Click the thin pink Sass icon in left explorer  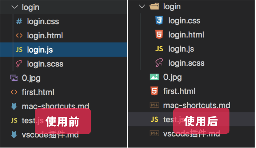click(19, 64)
